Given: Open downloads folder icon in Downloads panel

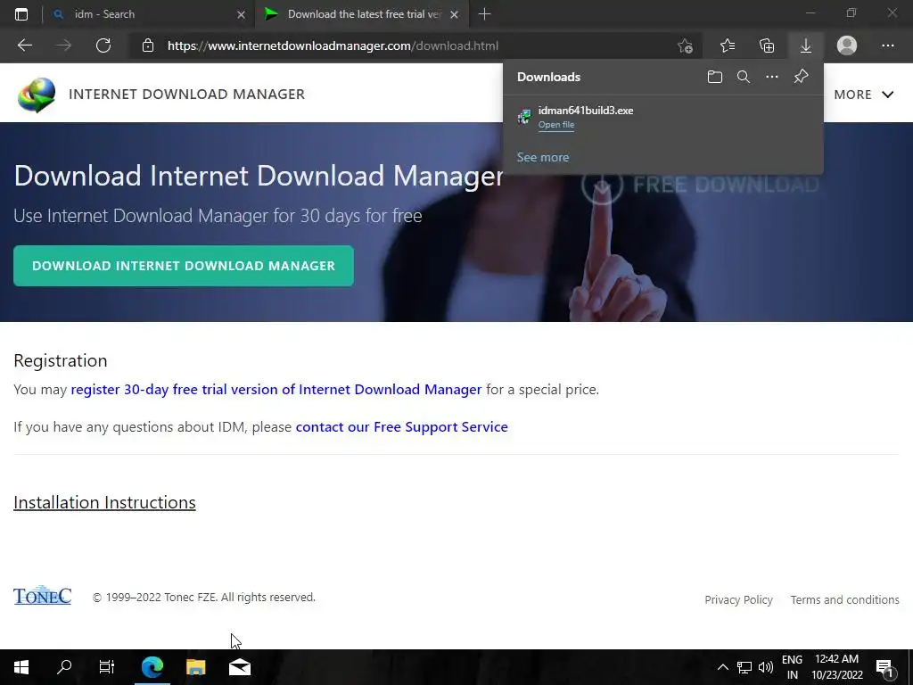Looking at the screenshot, I should 715,77.
